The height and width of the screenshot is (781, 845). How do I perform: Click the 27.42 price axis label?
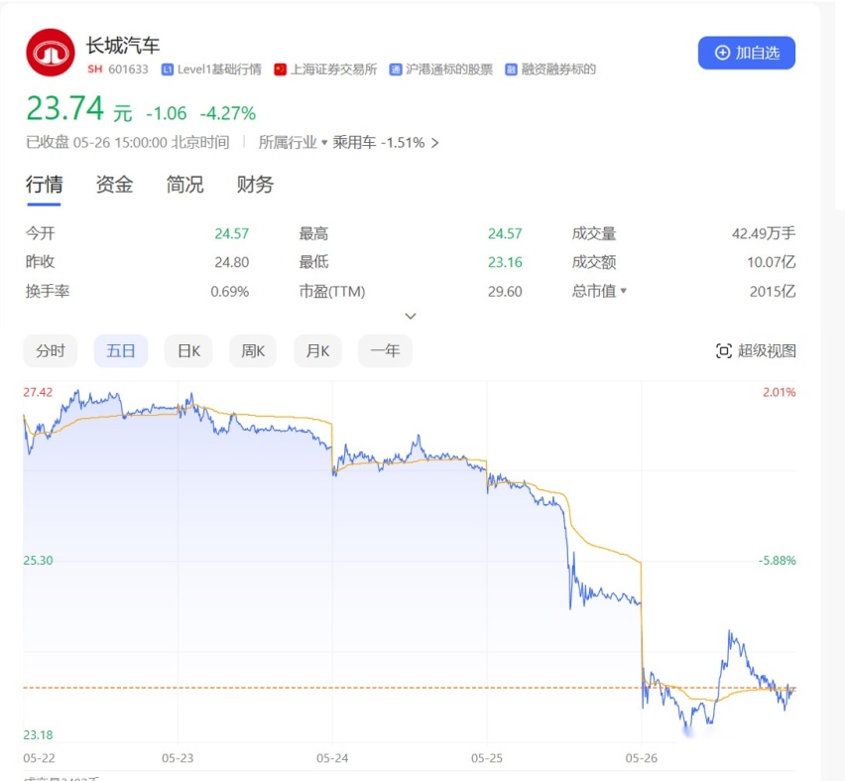(x=38, y=392)
